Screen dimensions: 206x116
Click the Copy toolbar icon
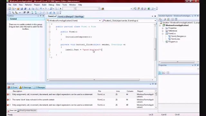pos(33,9)
